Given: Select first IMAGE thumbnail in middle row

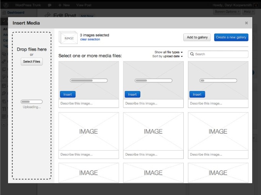Looking at the screenshot, I should point(89,131).
